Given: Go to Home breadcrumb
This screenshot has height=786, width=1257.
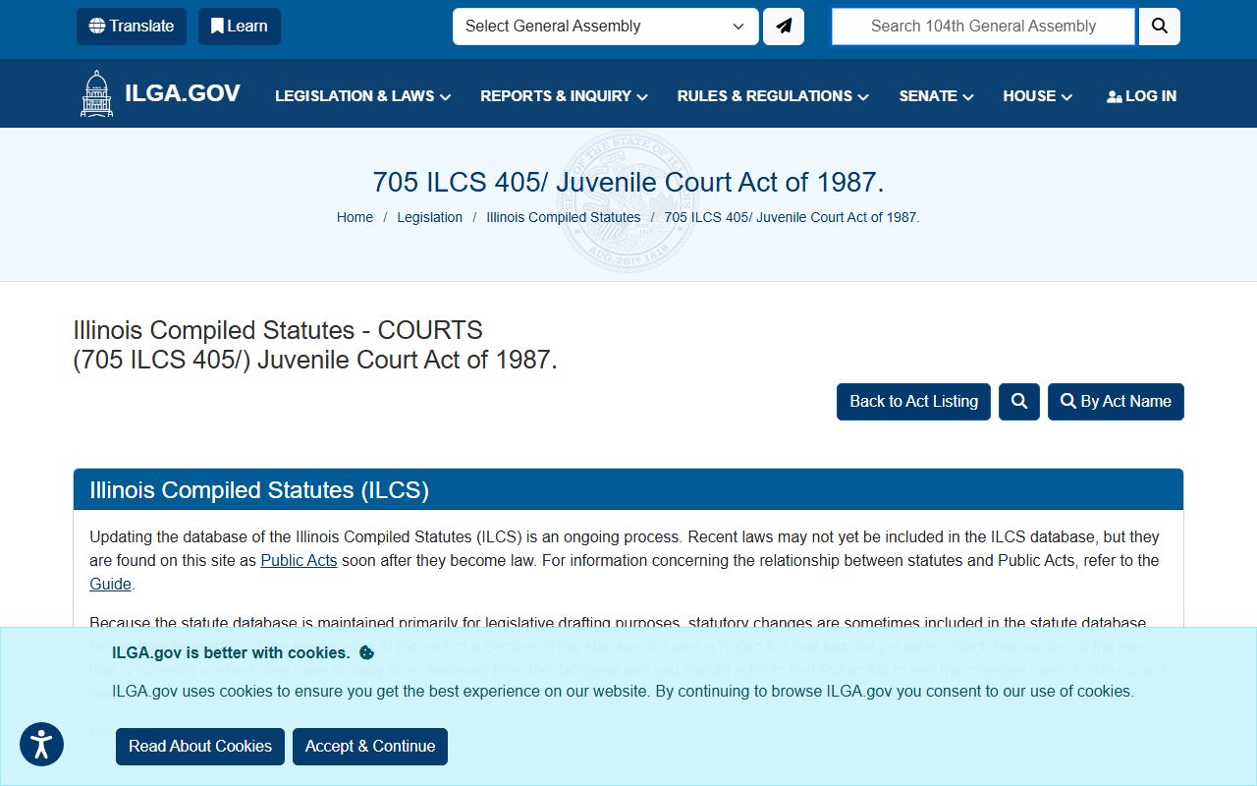Looking at the screenshot, I should pyautogui.click(x=355, y=217).
